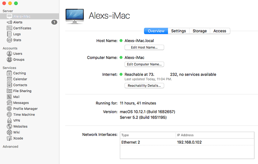This screenshot has width=258, height=164.
Task: Click the Internet green status dot
Action: pyautogui.click(x=121, y=74)
